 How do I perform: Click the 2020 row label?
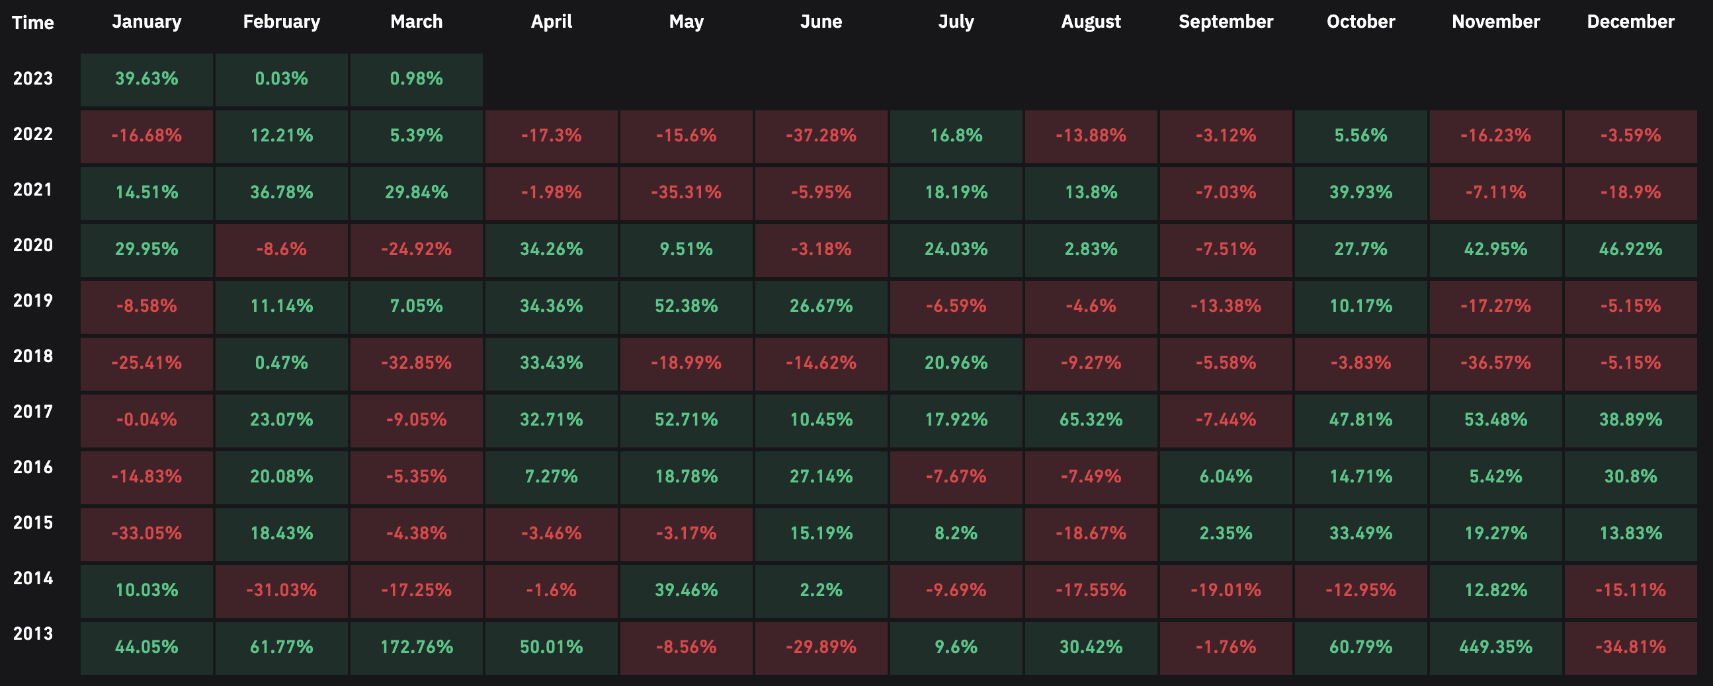(x=32, y=246)
